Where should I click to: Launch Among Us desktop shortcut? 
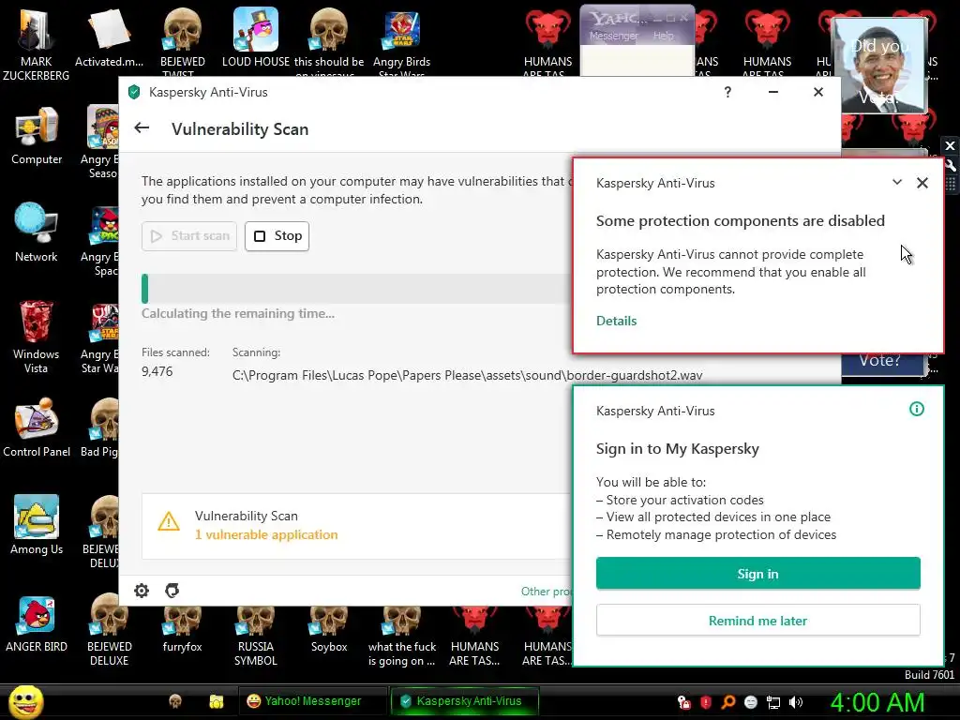pos(37,525)
